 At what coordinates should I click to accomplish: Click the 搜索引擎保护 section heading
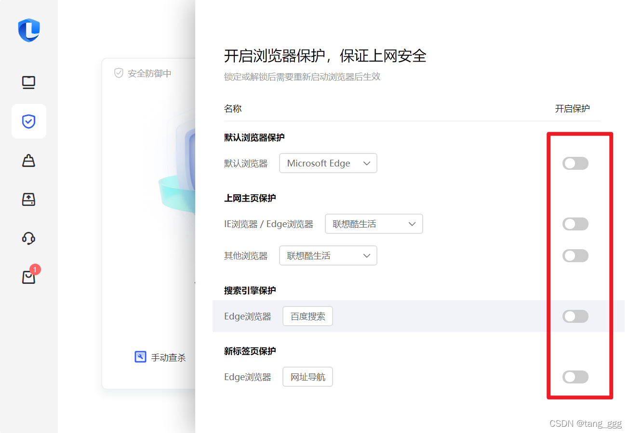pos(250,291)
